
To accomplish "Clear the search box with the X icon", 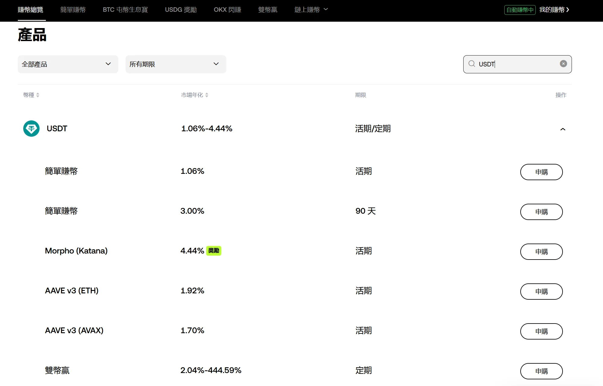I will click(x=563, y=64).
